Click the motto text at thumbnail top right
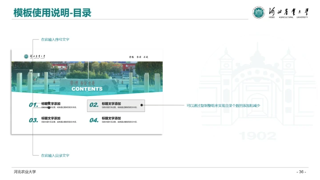 [139, 57]
